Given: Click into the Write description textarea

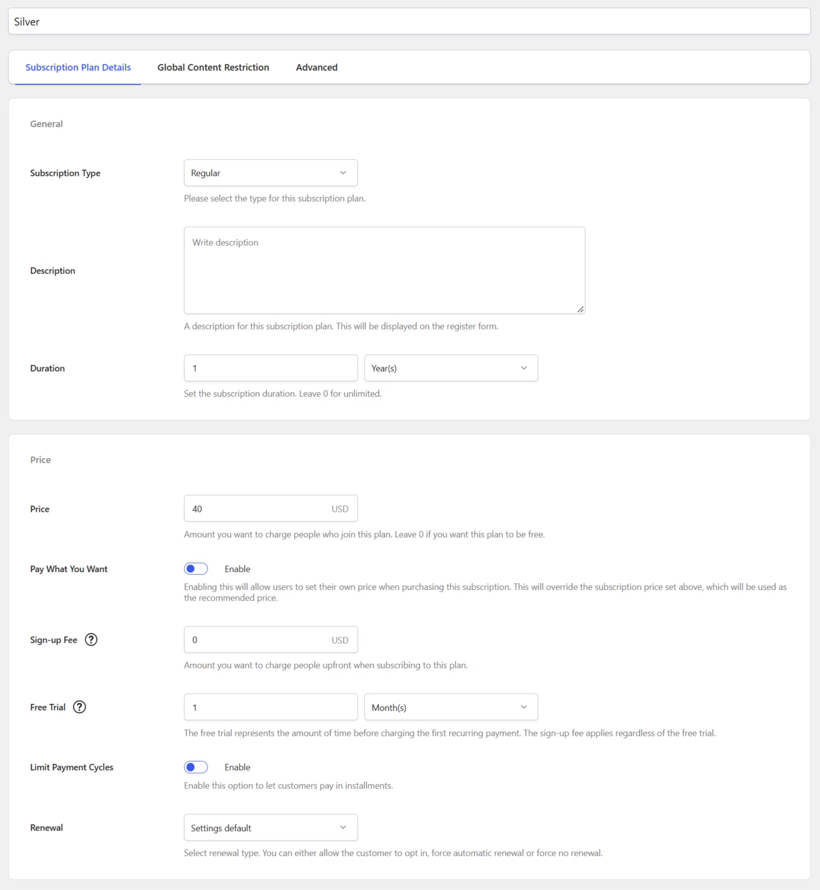Looking at the screenshot, I should (x=384, y=271).
